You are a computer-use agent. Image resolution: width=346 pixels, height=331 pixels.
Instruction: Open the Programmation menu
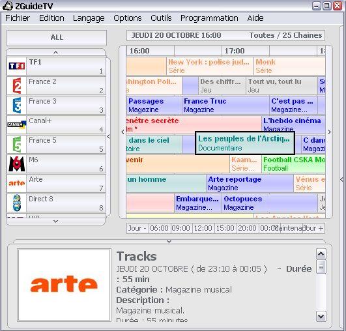pos(209,18)
